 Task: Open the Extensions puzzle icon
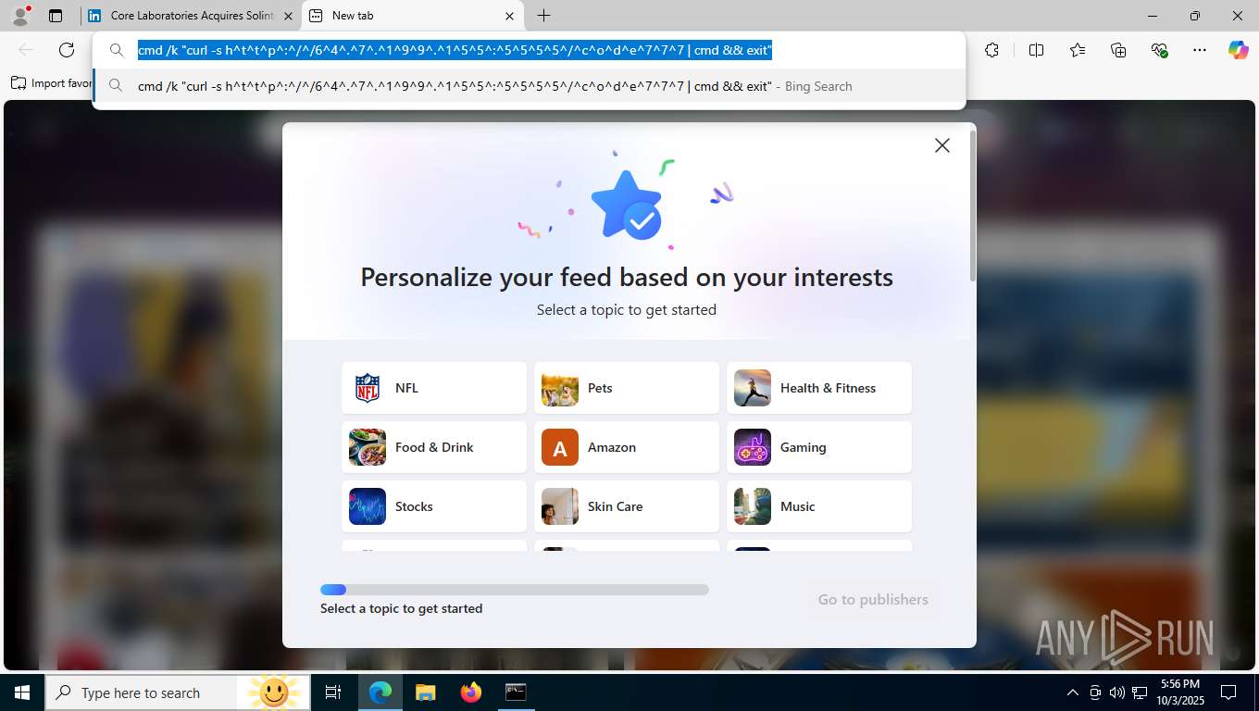pyautogui.click(x=992, y=50)
